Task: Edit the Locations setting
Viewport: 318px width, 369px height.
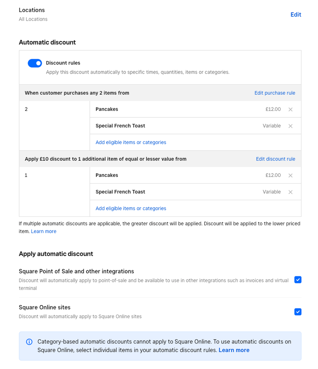Action: coord(295,14)
